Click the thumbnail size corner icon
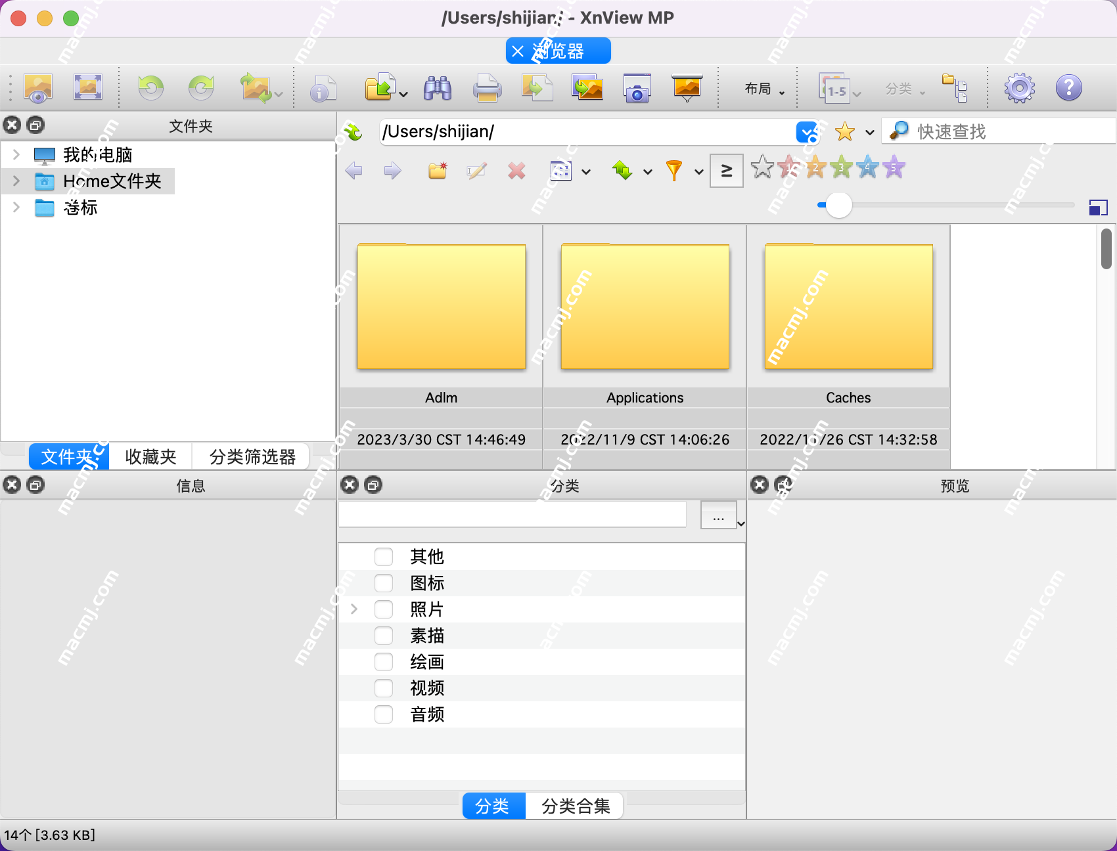Image resolution: width=1117 pixels, height=851 pixels. 1098,207
